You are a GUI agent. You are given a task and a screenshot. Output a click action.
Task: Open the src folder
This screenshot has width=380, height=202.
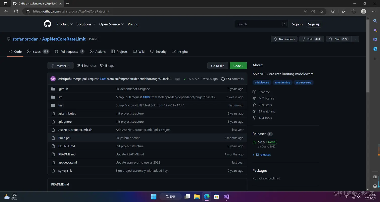[x=60, y=97]
